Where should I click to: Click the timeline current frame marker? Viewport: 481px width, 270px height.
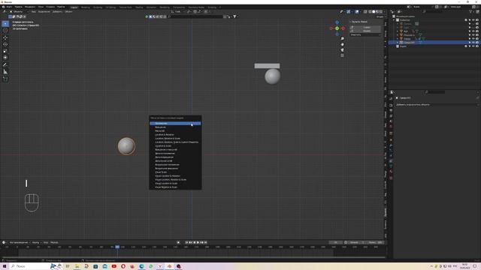pyautogui.click(x=117, y=247)
